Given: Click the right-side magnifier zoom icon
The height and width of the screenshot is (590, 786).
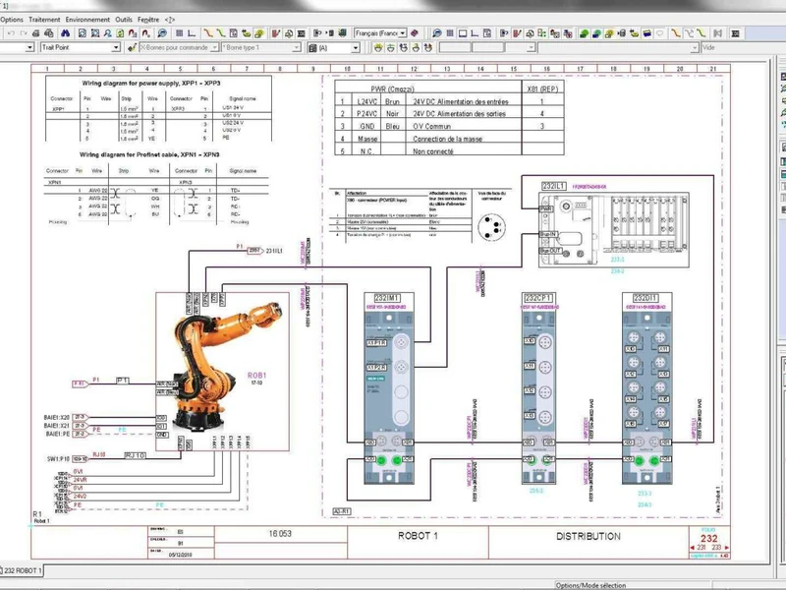Looking at the screenshot, I should tap(437, 33).
